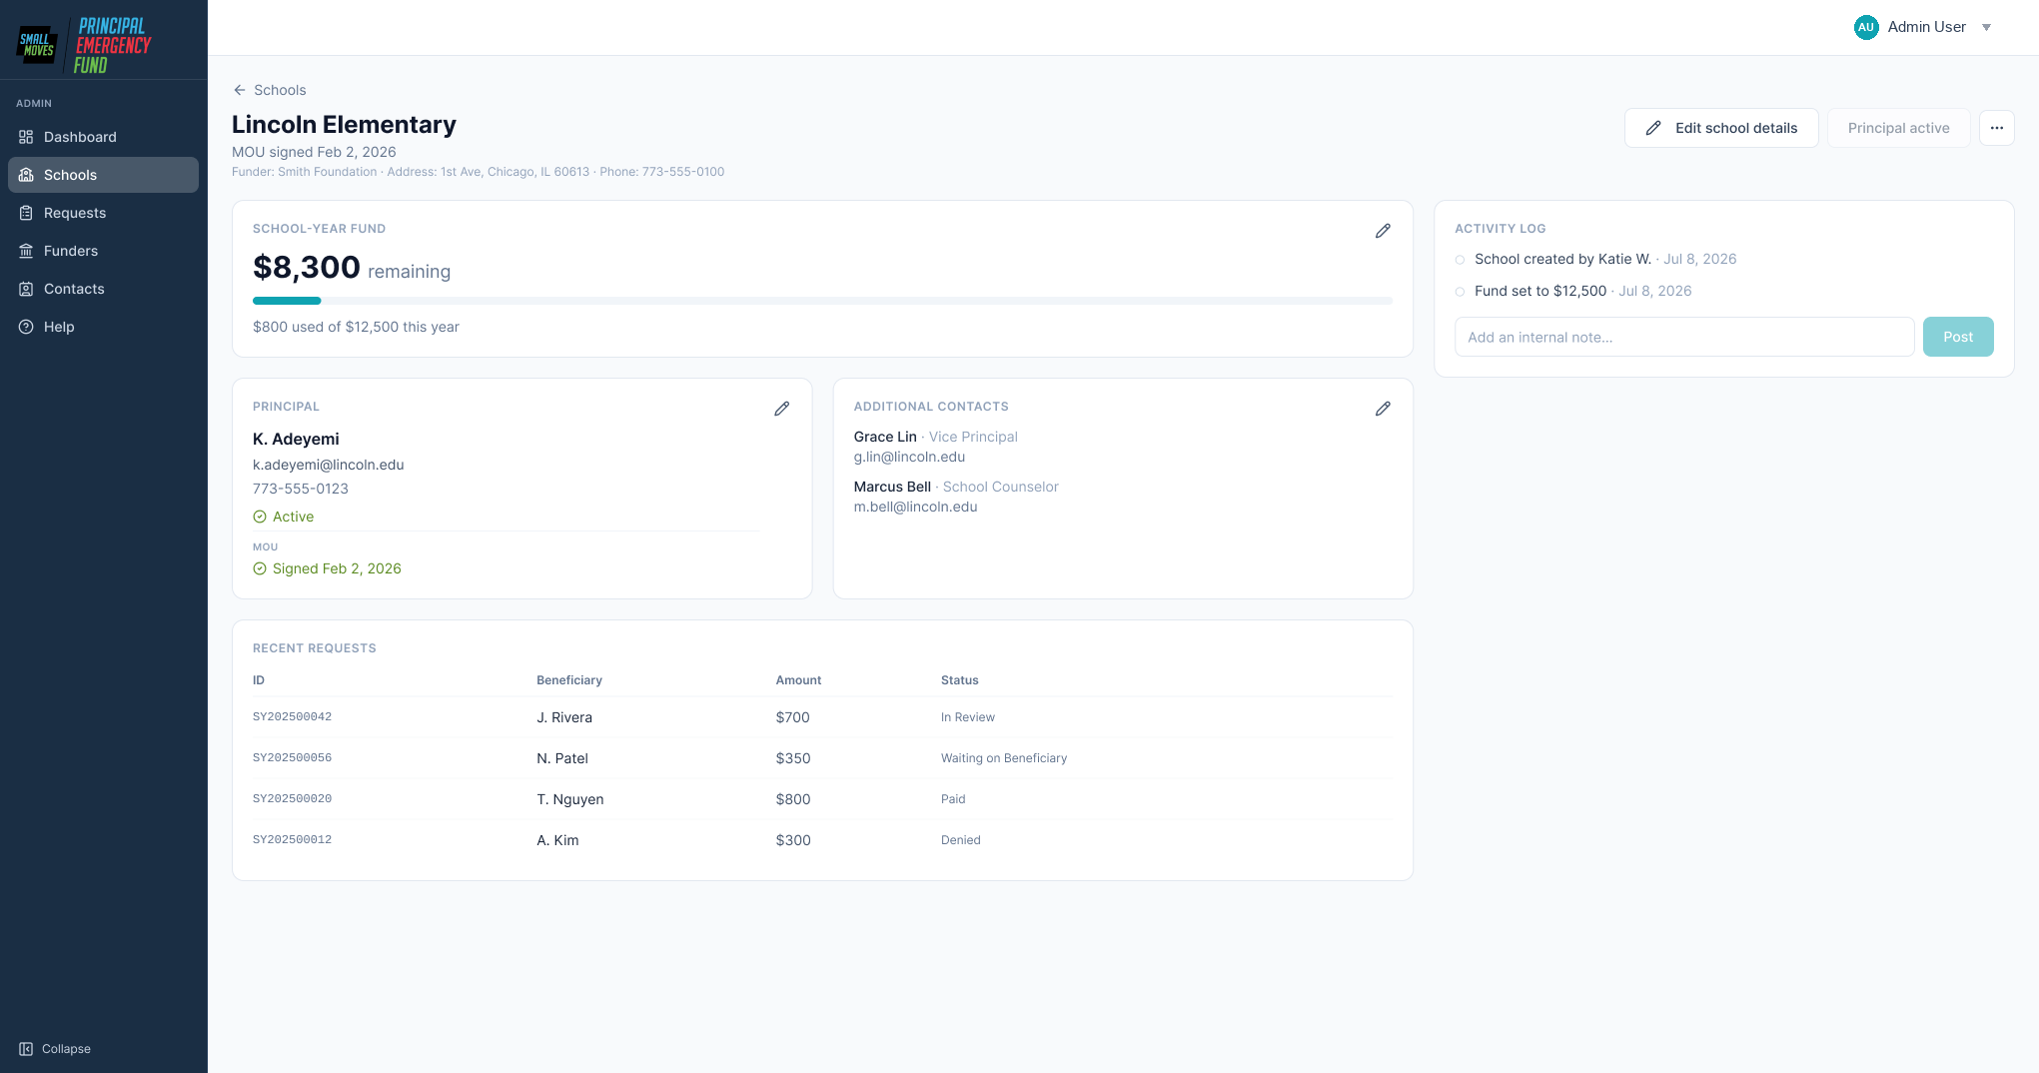2039x1073 pixels.
Task: Click the In Review status
Action: [968, 717]
